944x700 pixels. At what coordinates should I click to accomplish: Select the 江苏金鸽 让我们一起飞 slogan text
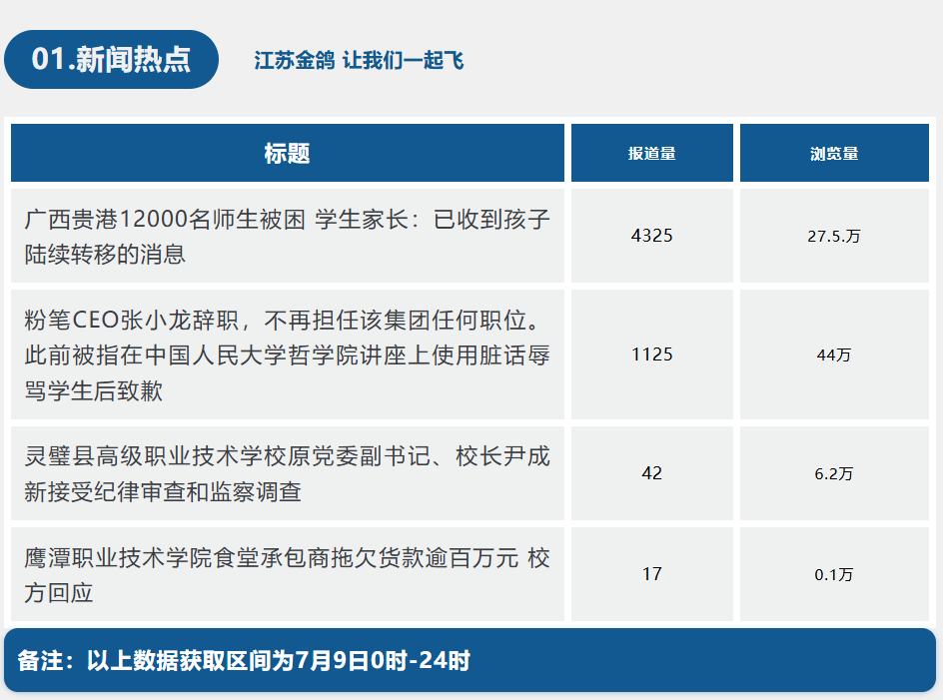pyautogui.click(x=359, y=61)
